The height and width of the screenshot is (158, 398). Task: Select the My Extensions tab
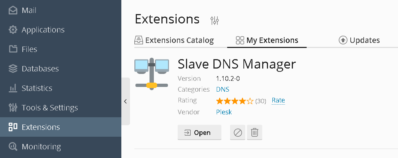point(267,40)
